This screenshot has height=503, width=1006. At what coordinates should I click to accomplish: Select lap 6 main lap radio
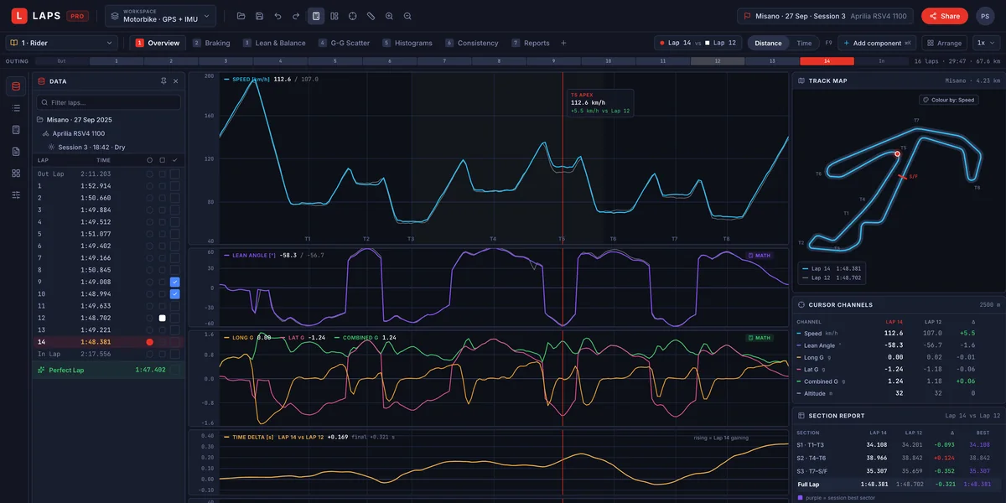150,246
